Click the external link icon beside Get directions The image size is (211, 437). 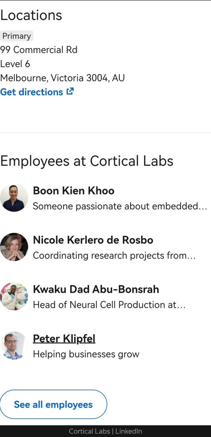coord(70,91)
